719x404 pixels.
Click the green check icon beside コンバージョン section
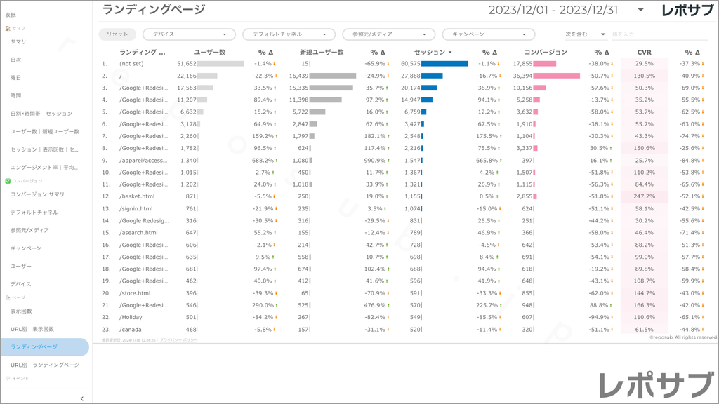[8, 181]
